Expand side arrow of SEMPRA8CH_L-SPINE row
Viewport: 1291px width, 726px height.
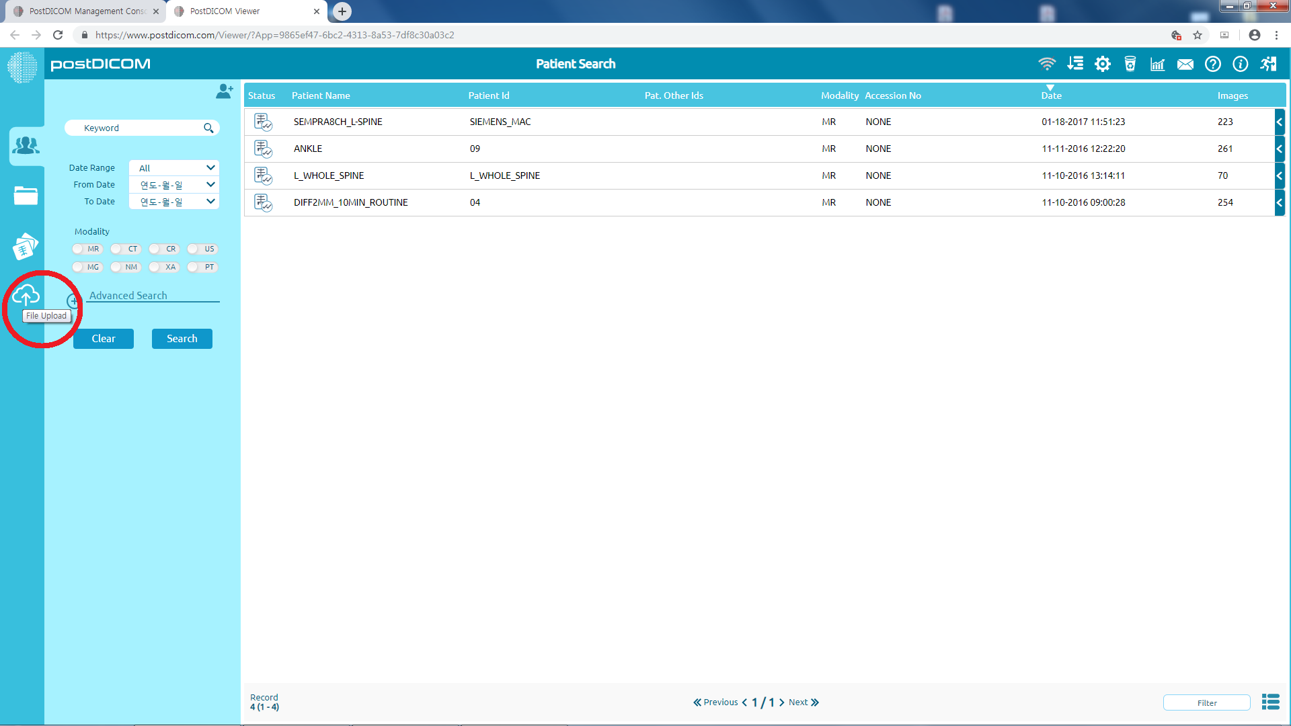point(1280,122)
